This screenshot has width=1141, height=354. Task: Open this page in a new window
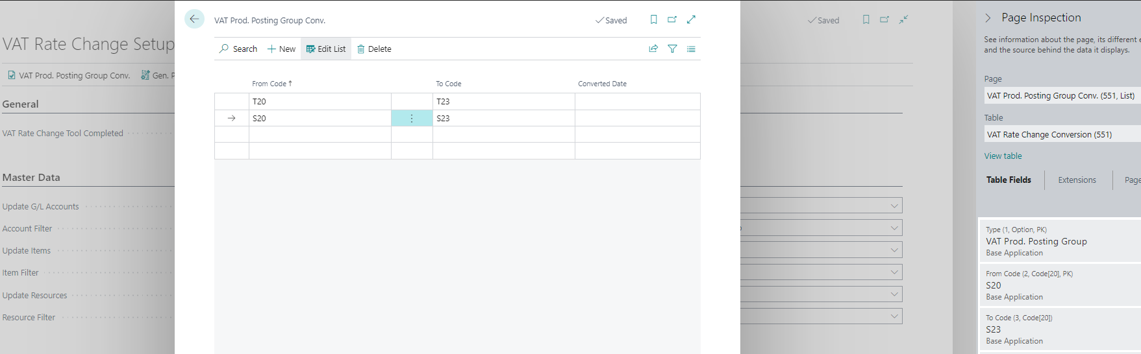click(x=672, y=19)
